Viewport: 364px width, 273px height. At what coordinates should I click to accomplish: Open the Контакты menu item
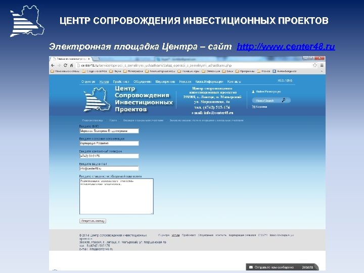tap(234, 82)
